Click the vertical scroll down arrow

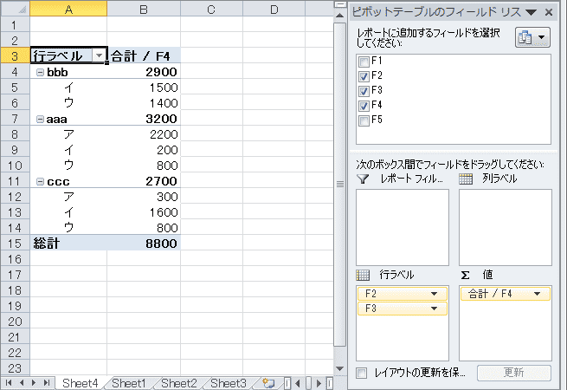click(x=340, y=368)
